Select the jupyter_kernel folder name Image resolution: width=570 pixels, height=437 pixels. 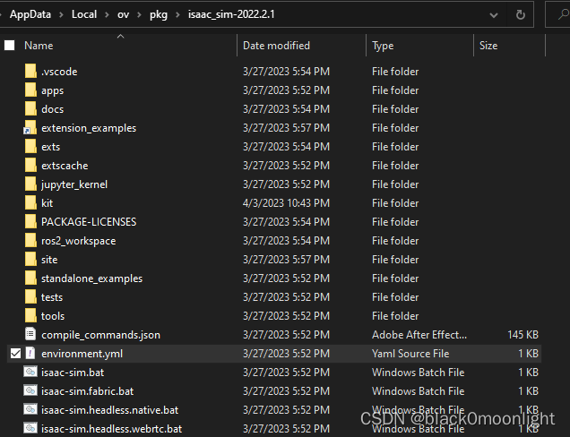coord(74,184)
